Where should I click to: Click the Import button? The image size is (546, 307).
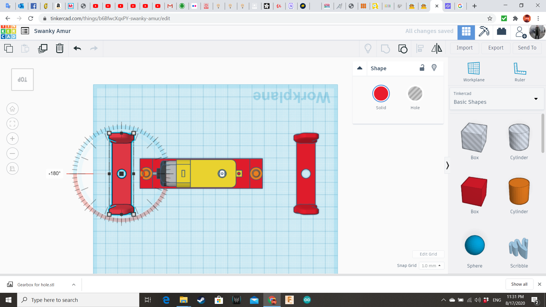pyautogui.click(x=464, y=48)
